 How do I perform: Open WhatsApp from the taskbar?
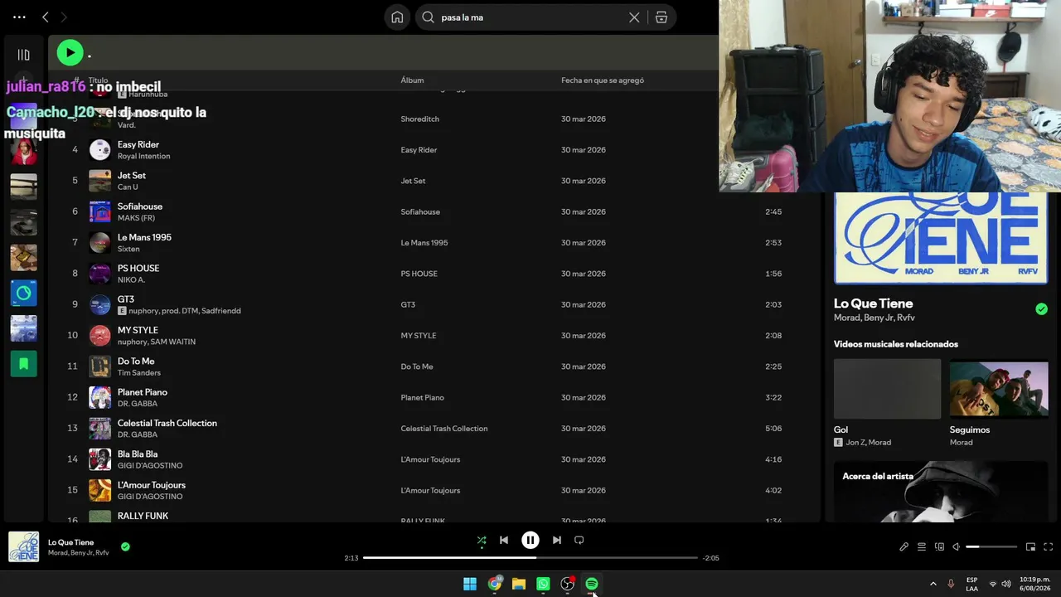click(543, 584)
